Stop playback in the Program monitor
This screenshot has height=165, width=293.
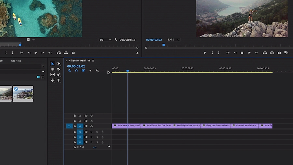coord(242,53)
